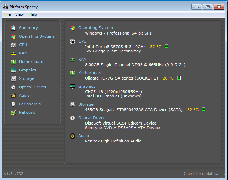This screenshot has height=180, width=228.
Task: Click the Speccy app icon in title bar
Action: coord(5,7)
